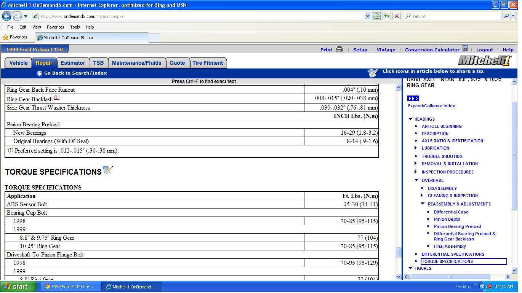The height and width of the screenshot is (293, 522).
Task: Open the File menu
Action: pyautogui.click(x=10, y=27)
